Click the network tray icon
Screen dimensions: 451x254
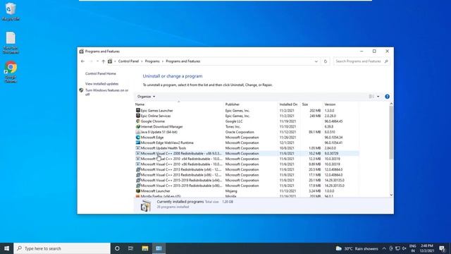tap(397, 248)
